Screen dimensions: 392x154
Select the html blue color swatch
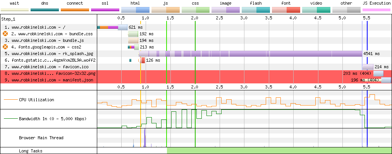point(135,10)
